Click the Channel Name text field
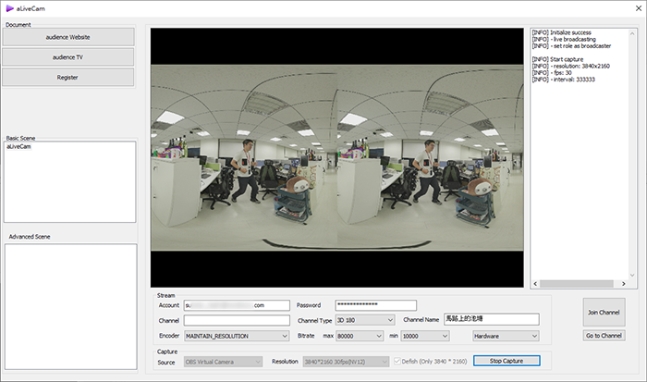The image size is (647, 382). pos(490,320)
